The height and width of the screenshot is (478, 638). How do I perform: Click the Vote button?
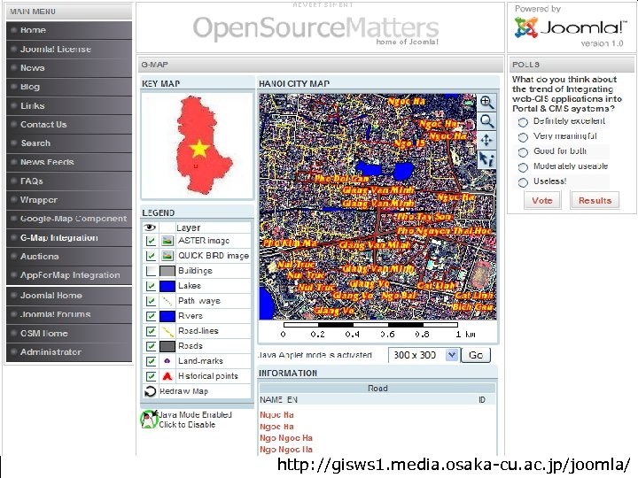tap(542, 200)
